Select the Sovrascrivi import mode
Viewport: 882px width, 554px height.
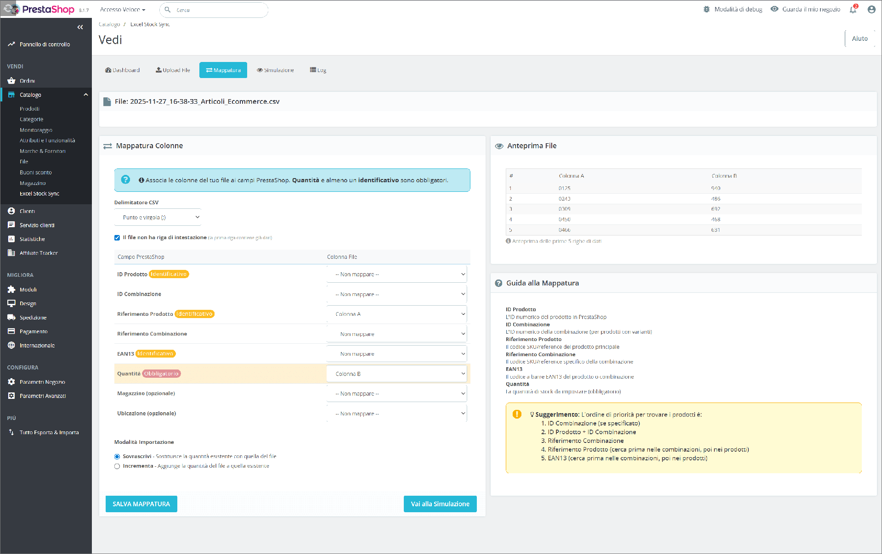coord(117,457)
